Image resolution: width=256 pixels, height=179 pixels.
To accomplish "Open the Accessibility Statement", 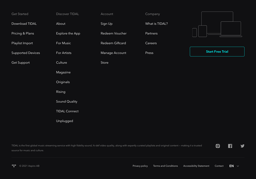I will [196, 166].
